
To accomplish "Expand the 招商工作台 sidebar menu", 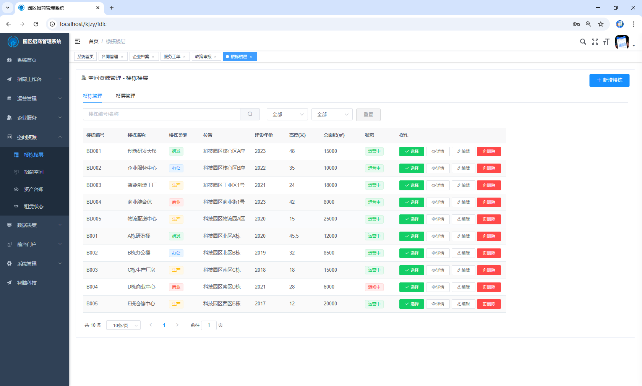I will [x=34, y=79].
